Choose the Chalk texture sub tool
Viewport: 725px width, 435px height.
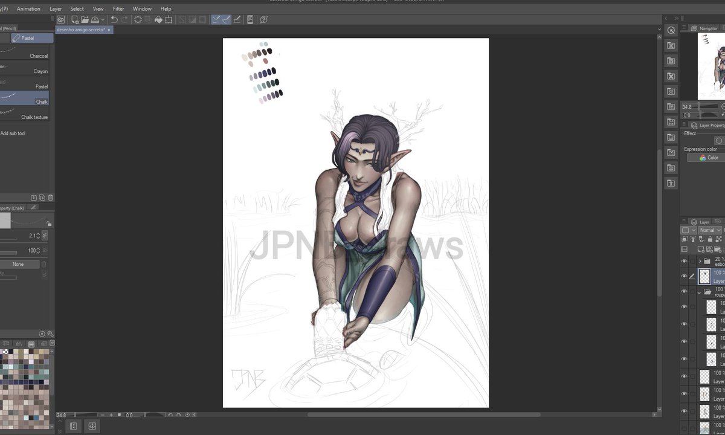(x=24, y=114)
